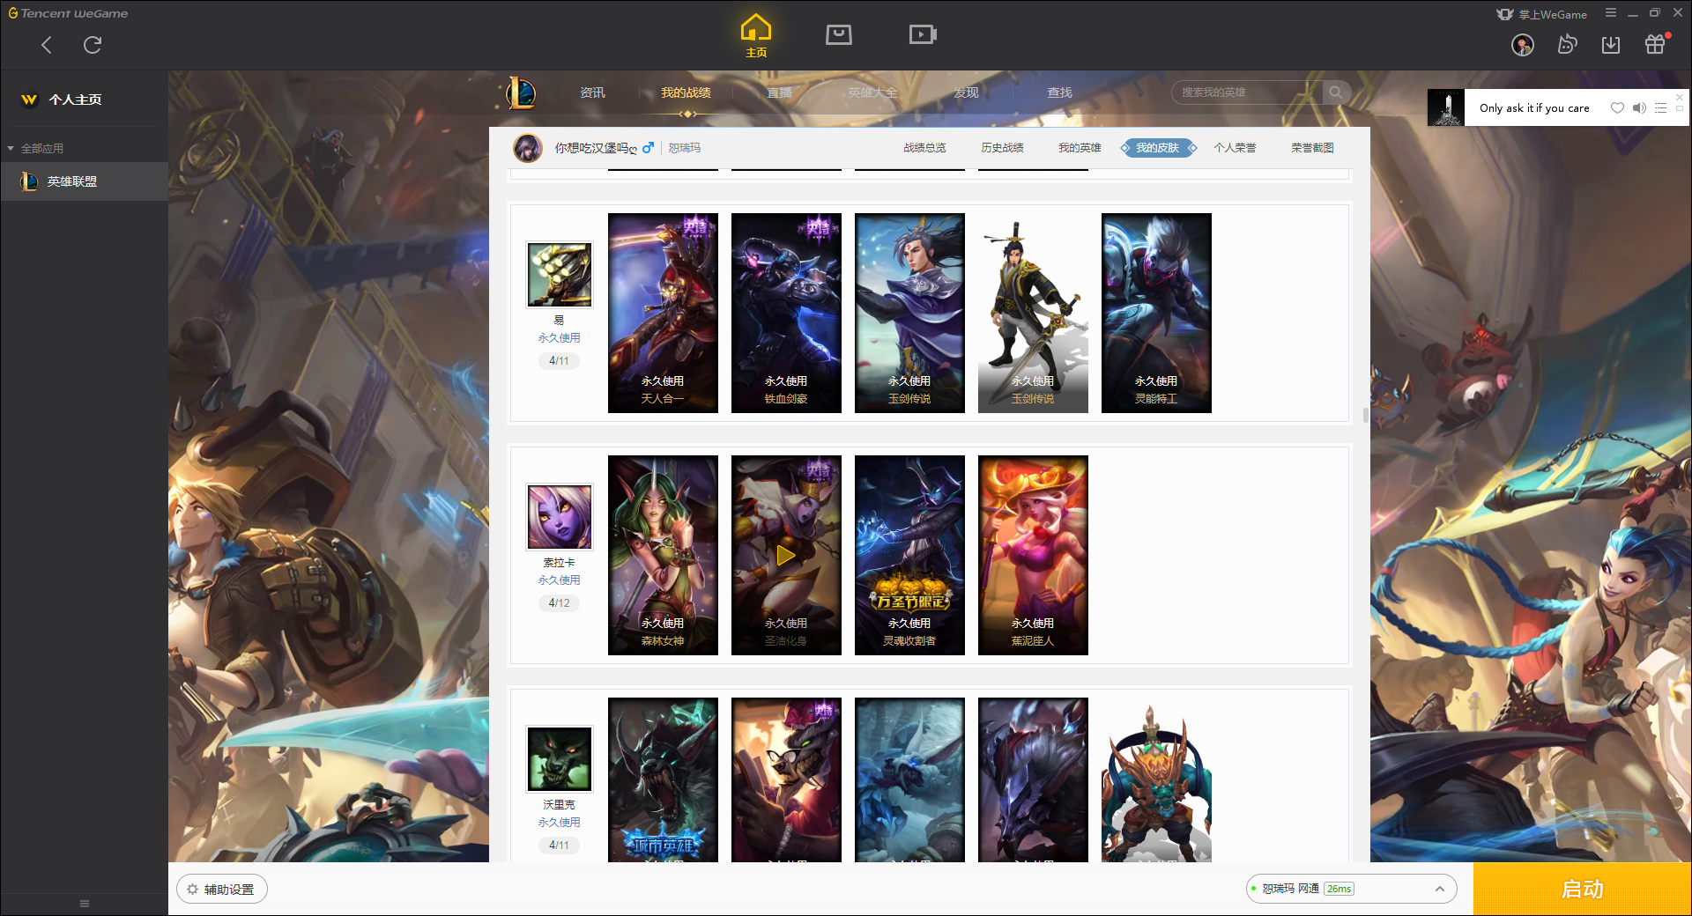Viewport: 1692px width, 916px height.
Task: Open the store bag icon in top bar
Action: (x=839, y=34)
